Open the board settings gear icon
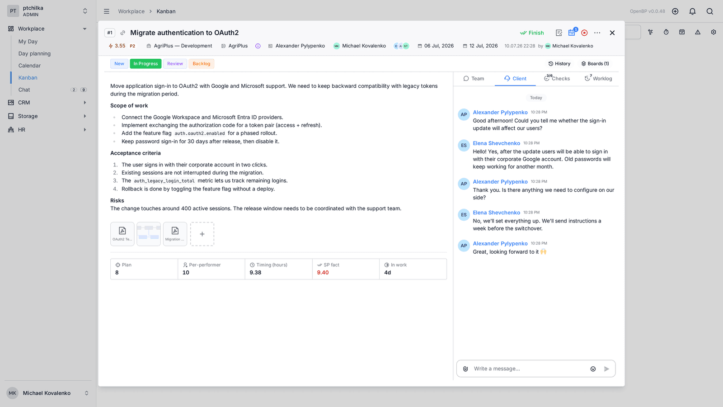 click(714, 32)
